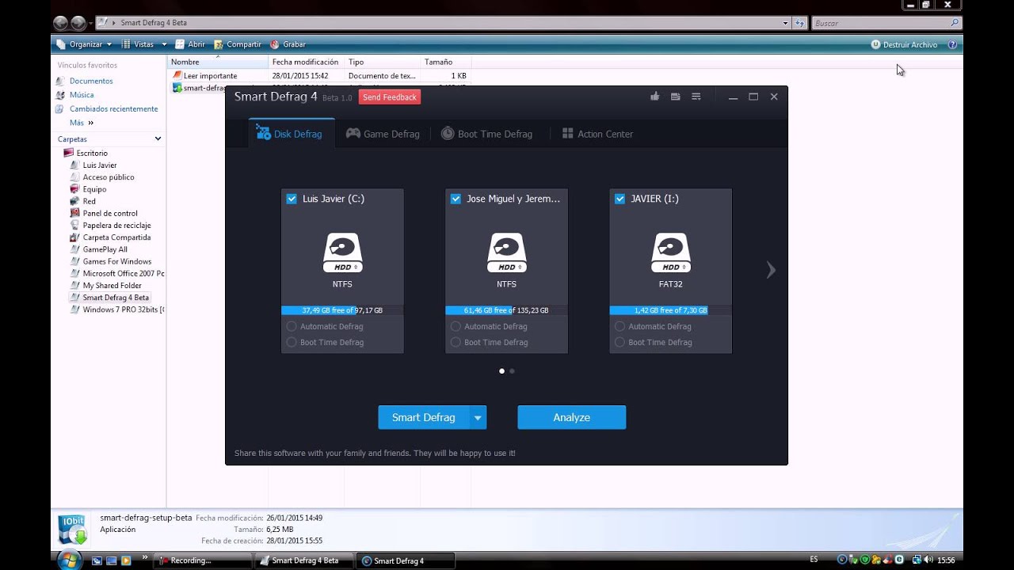Image resolution: width=1014 pixels, height=570 pixels.
Task: Open Documentos in favorite links
Action: coord(91,81)
